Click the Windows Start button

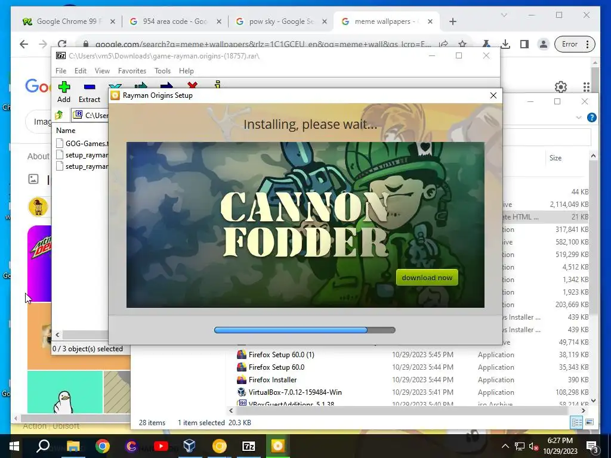(x=14, y=446)
